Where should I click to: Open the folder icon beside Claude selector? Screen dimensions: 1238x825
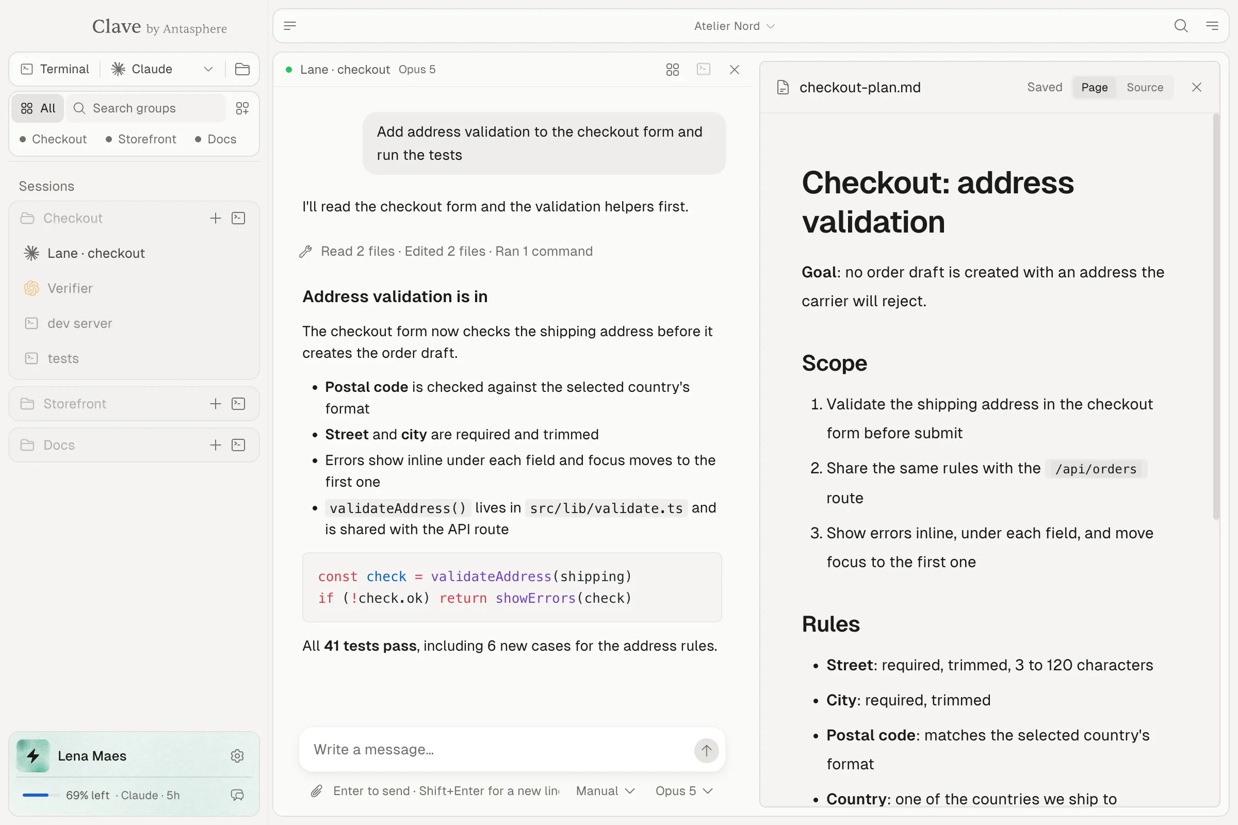242,69
